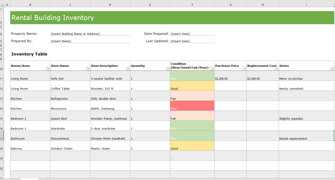Screen dimensions: 335x180
Task: Select the Balcony room cell
Action: click(x=30, y=146)
